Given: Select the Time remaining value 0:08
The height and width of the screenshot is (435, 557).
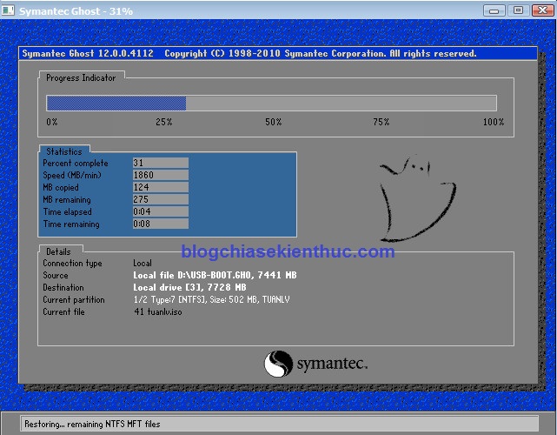Looking at the screenshot, I should coord(161,224).
